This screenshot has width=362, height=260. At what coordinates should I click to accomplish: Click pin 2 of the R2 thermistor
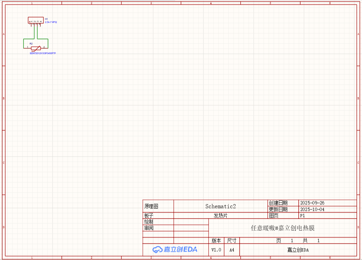[44, 48]
